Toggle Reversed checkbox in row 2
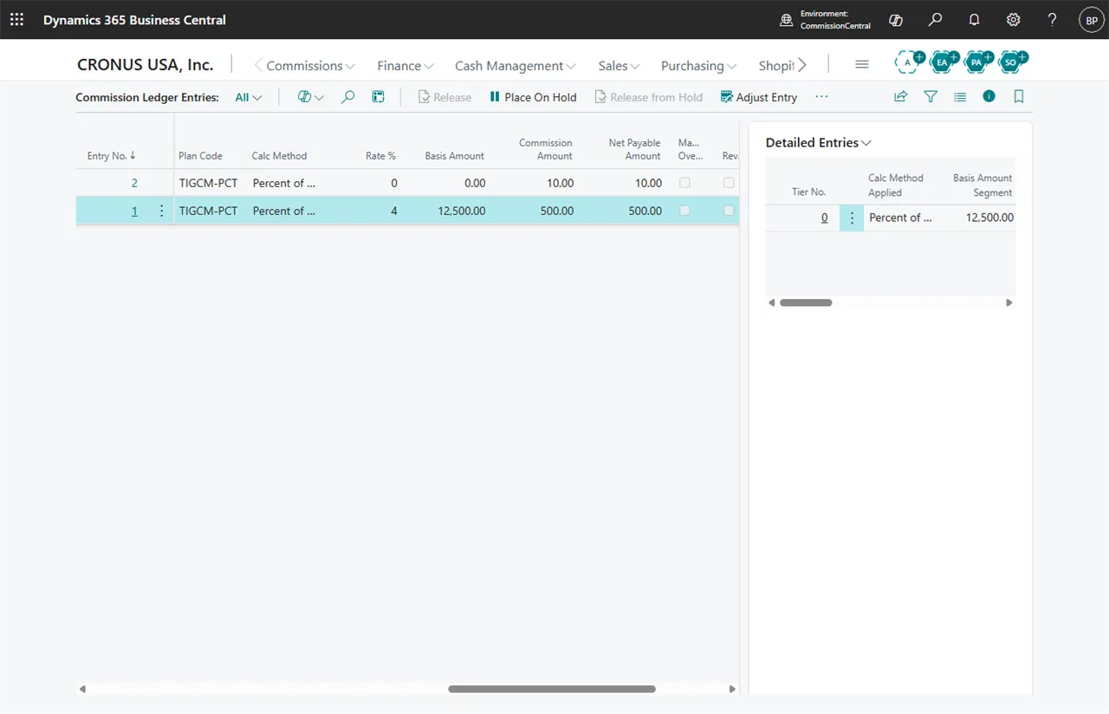Viewport: 1109px width, 714px height. [729, 183]
